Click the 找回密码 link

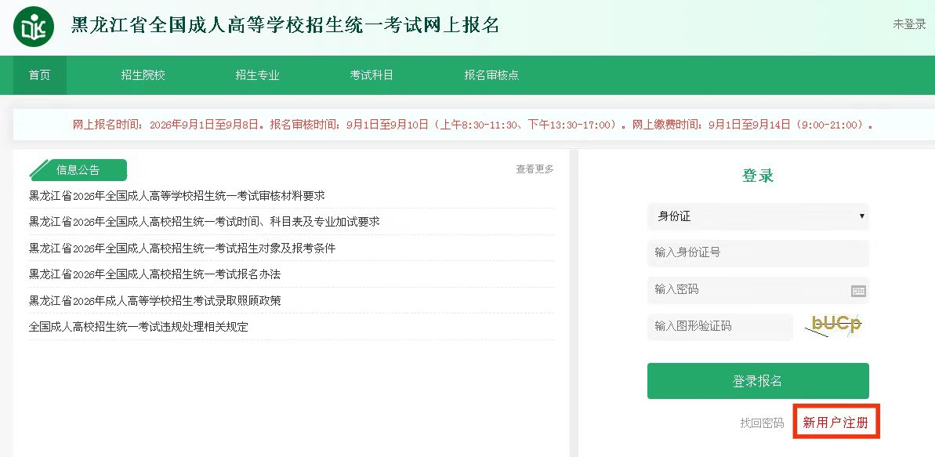click(x=762, y=423)
